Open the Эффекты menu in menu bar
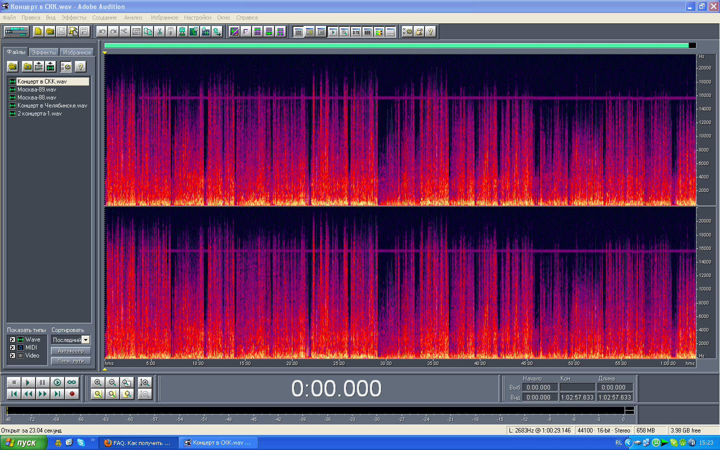The image size is (720, 450). click(73, 17)
